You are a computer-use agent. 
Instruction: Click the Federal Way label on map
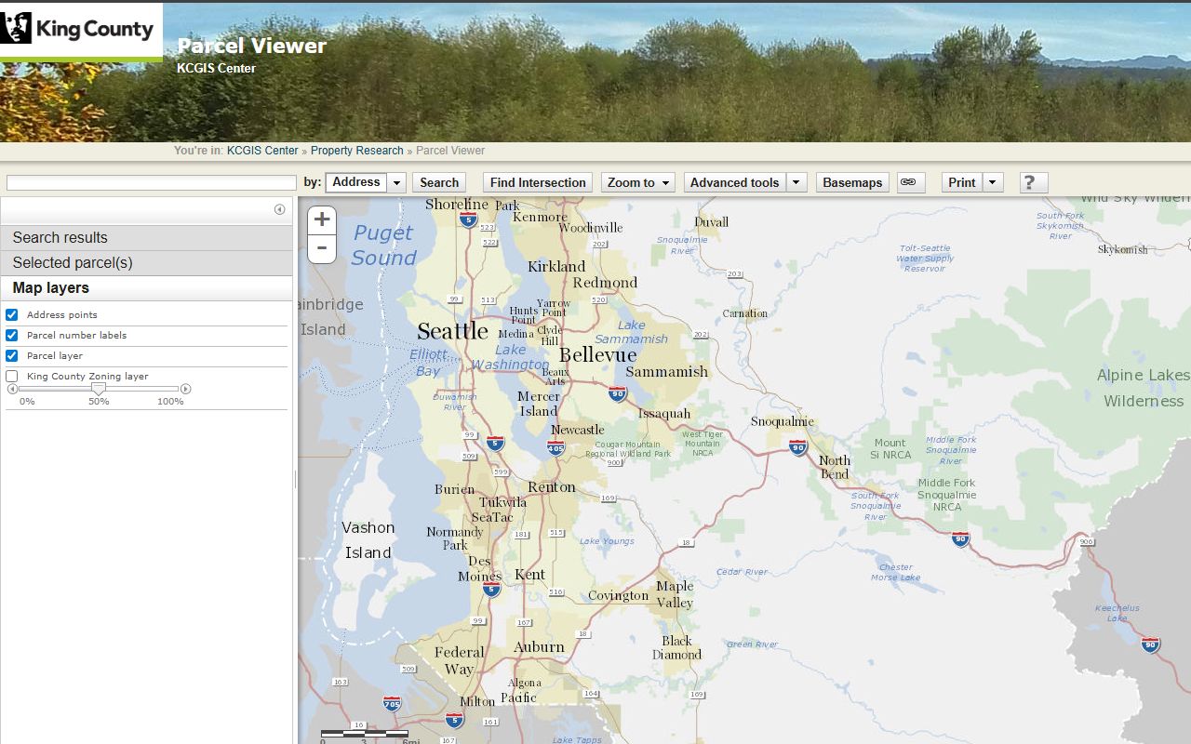[459, 660]
